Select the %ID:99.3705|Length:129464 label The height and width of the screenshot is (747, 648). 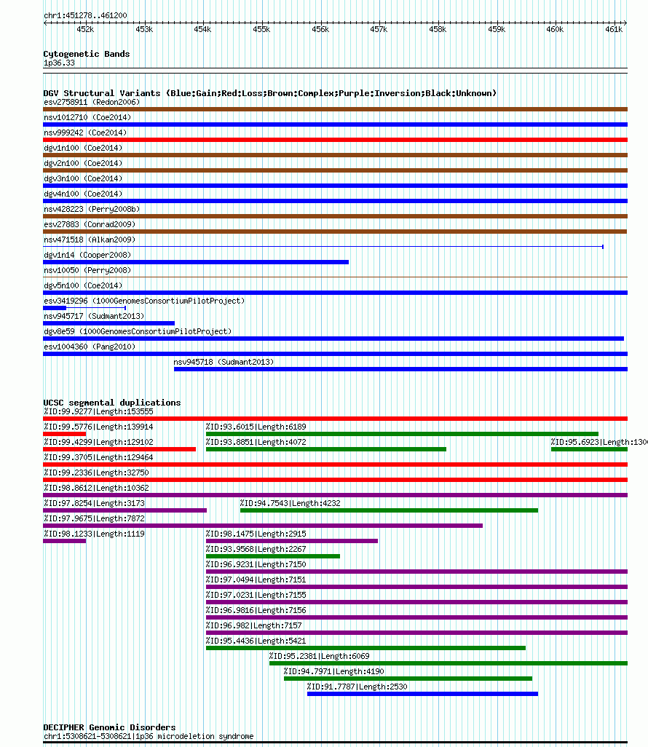(x=98, y=457)
